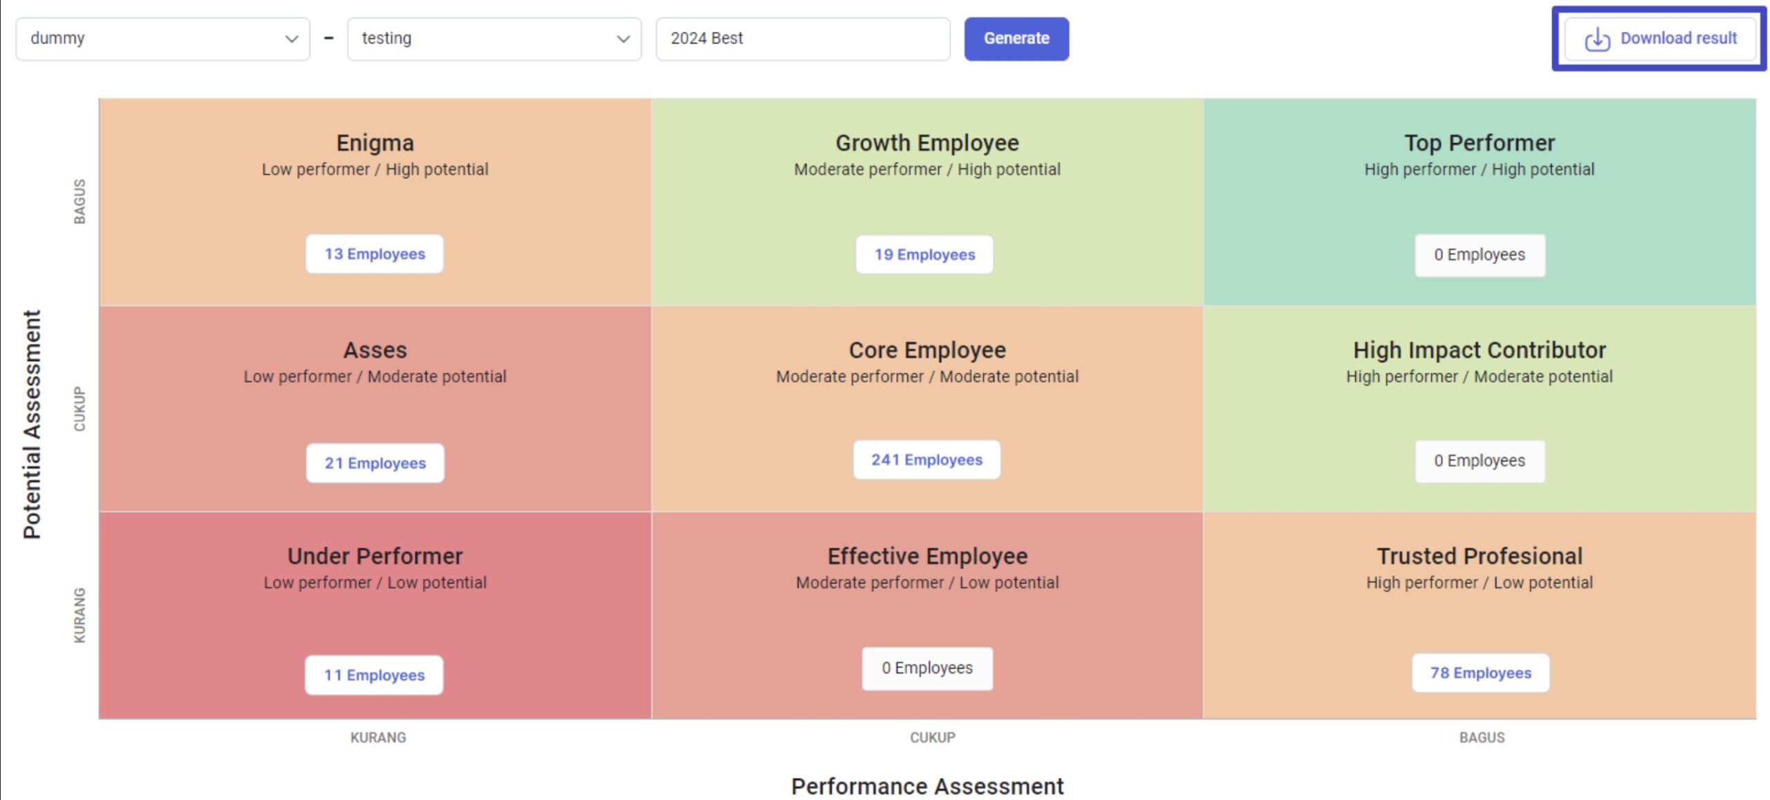Click the Top Performer heading

[1479, 142]
